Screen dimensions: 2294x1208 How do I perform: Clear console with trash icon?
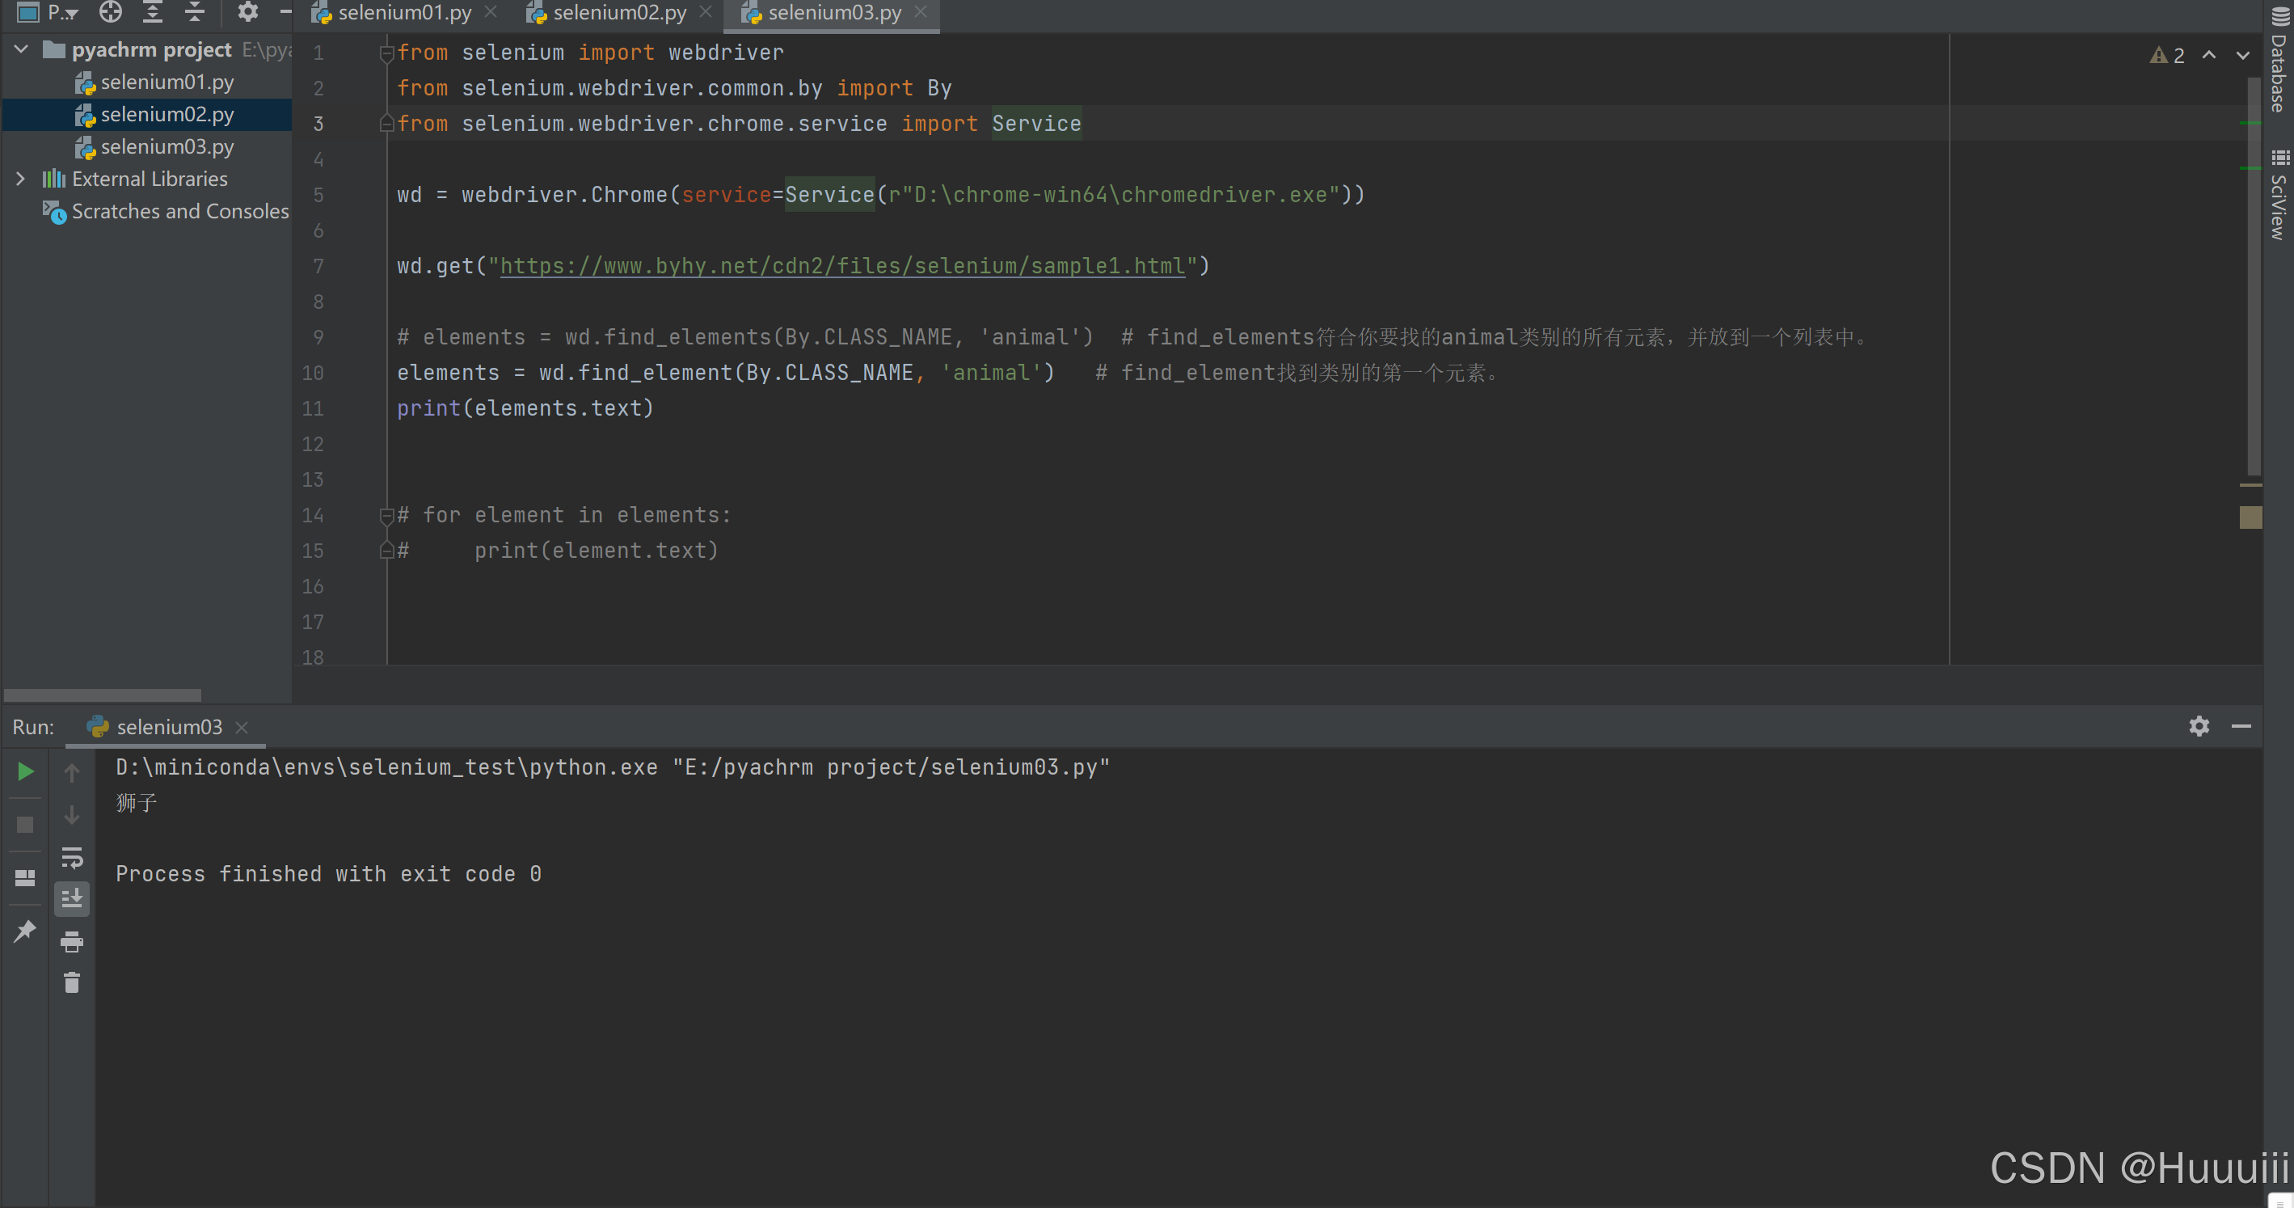(x=71, y=982)
